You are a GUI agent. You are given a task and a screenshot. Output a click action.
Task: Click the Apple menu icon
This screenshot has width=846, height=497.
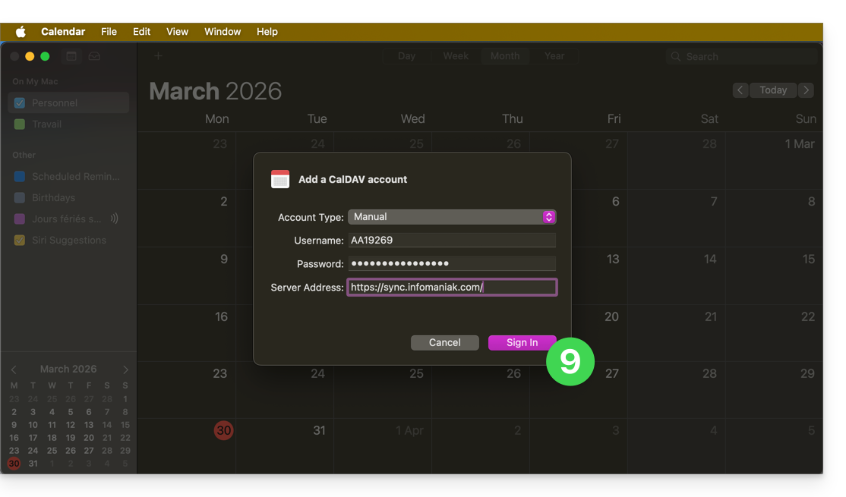click(21, 32)
